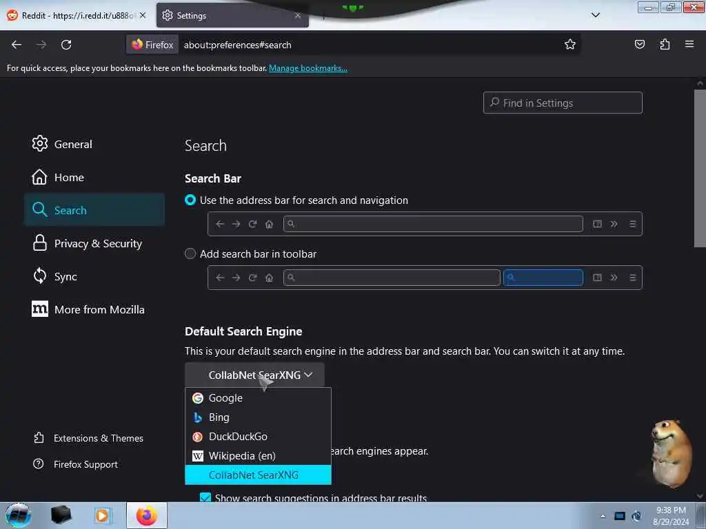Close the Settings tab
This screenshot has width=706, height=529.
coord(298,15)
